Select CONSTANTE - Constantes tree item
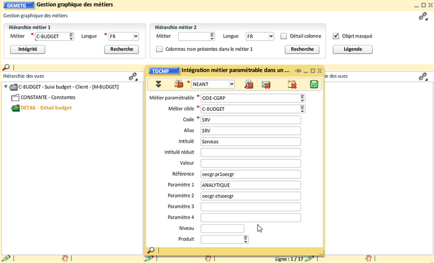 click(49, 97)
